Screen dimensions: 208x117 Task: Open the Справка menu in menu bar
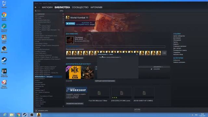click(x=55, y=4)
